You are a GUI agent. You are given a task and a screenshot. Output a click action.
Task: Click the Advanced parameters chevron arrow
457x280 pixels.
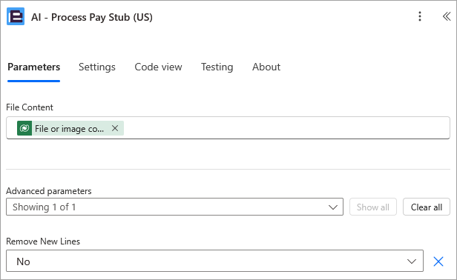click(x=333, y=207)
